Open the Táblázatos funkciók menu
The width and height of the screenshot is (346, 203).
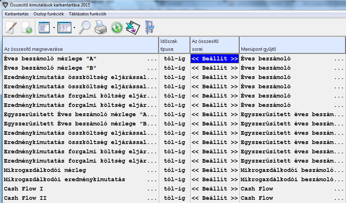click(x=87, y=14)
